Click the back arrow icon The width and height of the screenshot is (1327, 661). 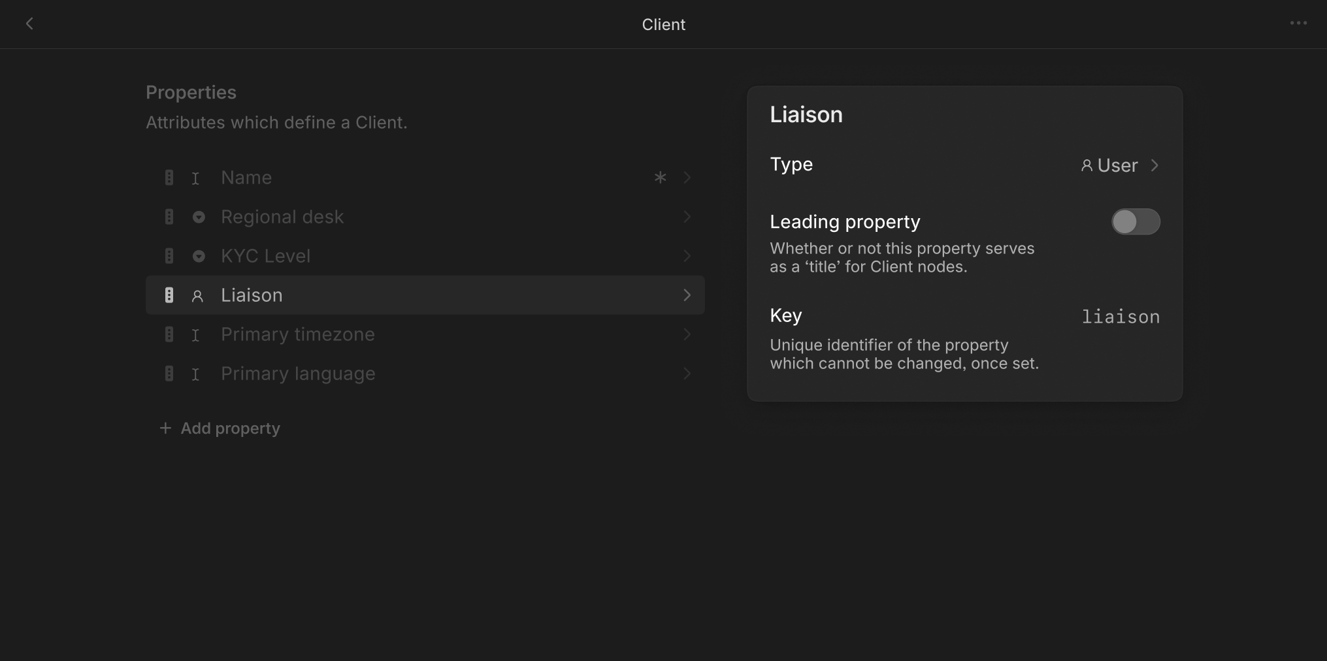pos(29,24)
